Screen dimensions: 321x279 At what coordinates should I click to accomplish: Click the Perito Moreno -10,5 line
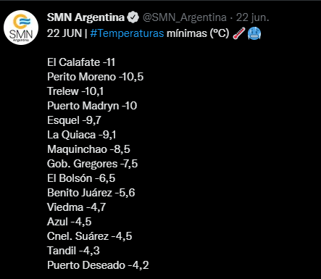(96, 77)
